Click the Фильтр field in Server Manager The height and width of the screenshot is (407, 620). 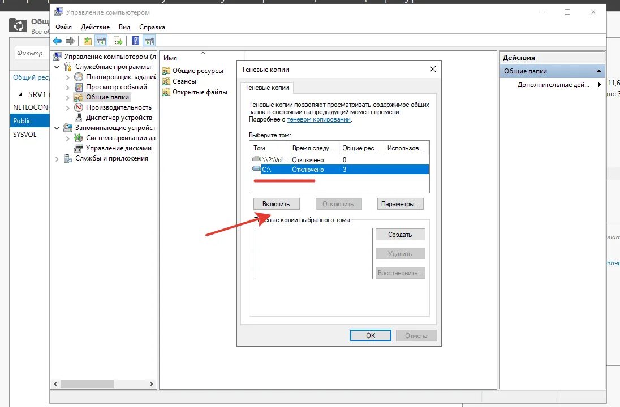click(x=32, y=53)
